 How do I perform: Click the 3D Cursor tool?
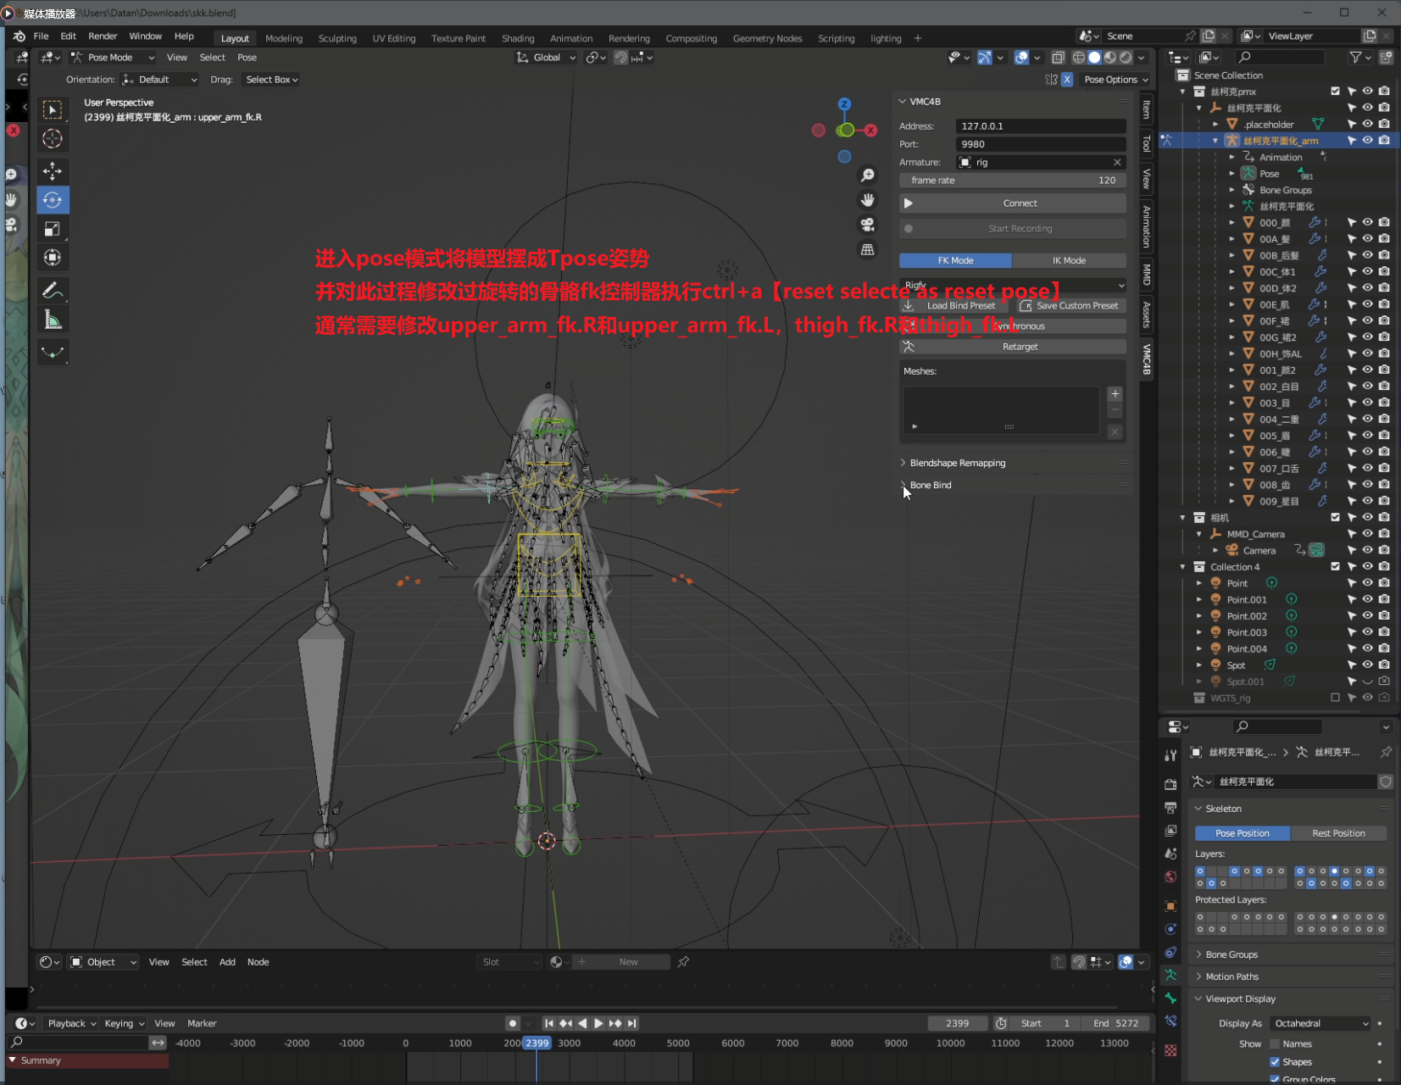(x=53, y=139)
